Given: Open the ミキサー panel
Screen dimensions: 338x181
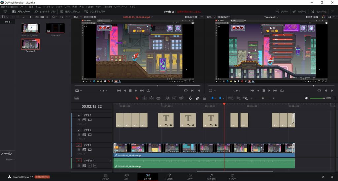Looking at the screenshot, I should (282, 12).
